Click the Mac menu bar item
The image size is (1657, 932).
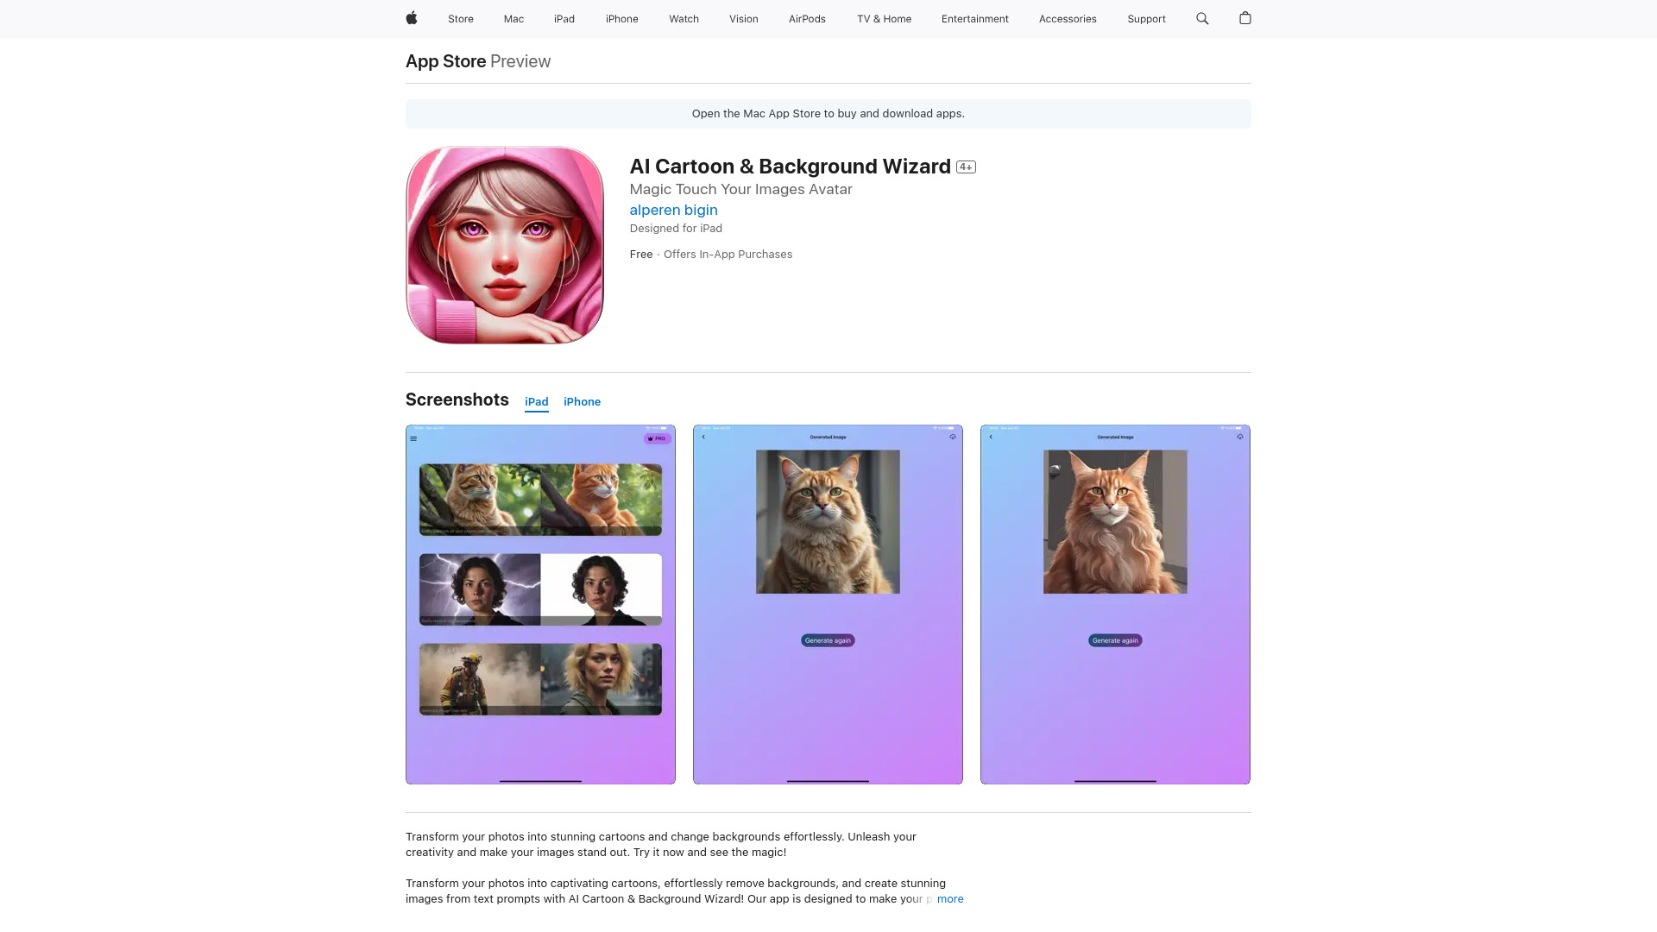point(513,18)
